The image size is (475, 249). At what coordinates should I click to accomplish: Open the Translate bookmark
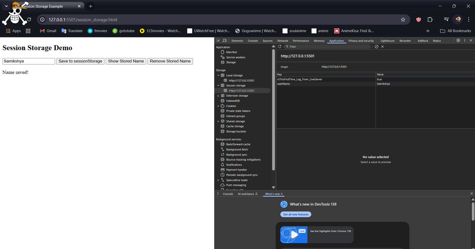(72, 31)
